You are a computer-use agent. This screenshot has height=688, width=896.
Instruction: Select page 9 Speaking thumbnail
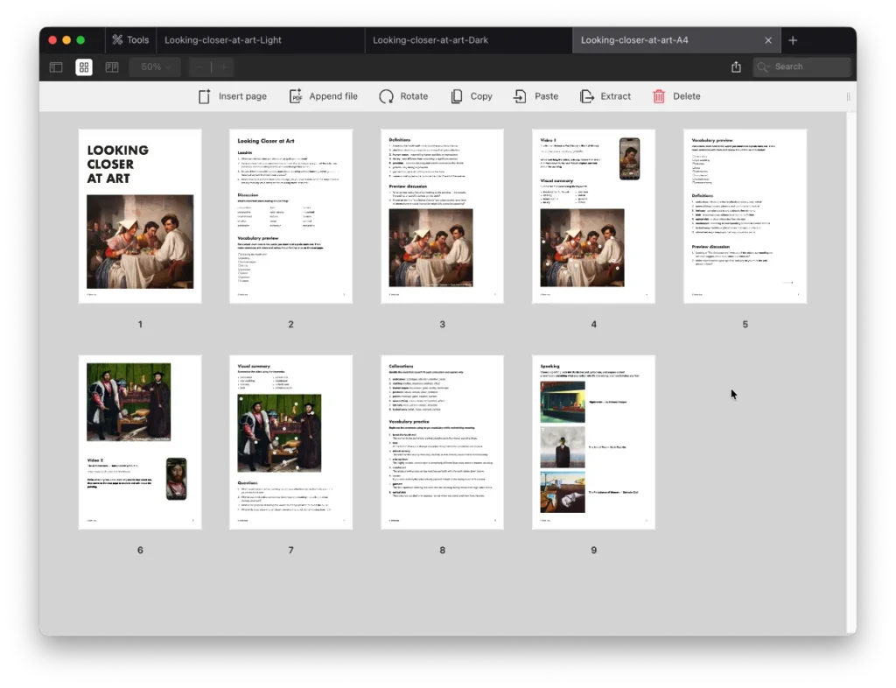tap(593, 442)
